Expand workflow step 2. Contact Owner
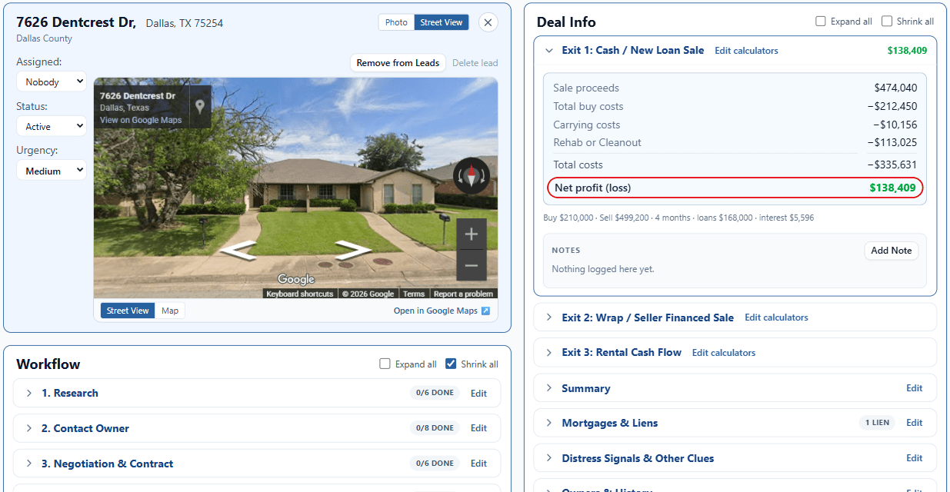The height and width of the screenshot is (492, 950). [29, 428]
